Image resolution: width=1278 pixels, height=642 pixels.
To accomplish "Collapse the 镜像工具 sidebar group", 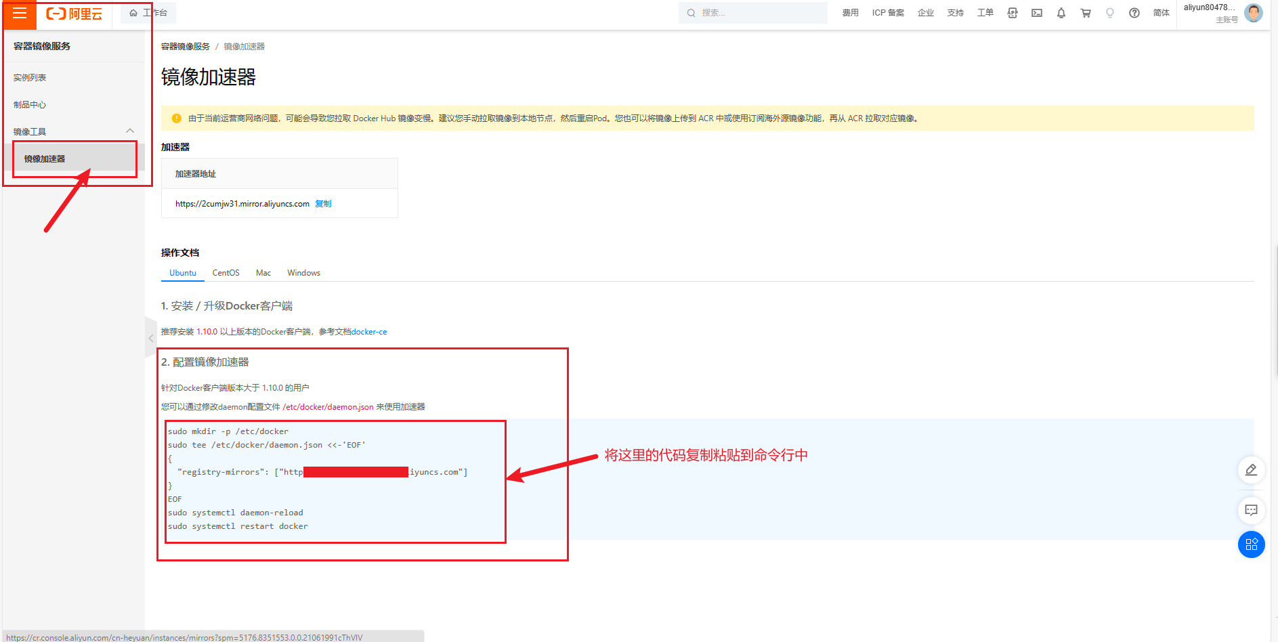I will pos(73,131).
